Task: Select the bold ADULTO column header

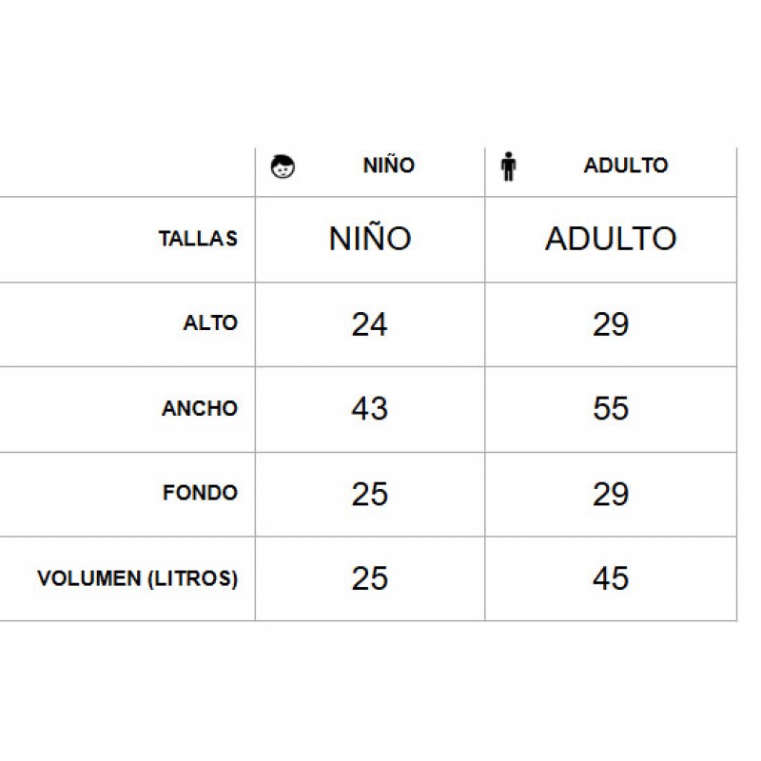Action: [x=626, y=166]
